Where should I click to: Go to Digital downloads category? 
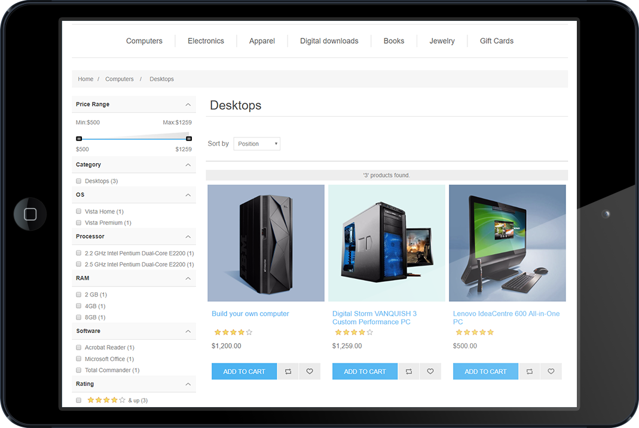[329, 41]
